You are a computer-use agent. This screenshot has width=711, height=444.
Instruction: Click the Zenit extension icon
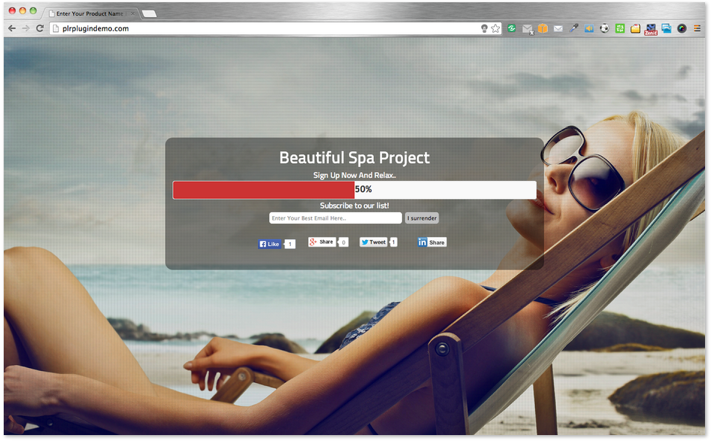651,28
